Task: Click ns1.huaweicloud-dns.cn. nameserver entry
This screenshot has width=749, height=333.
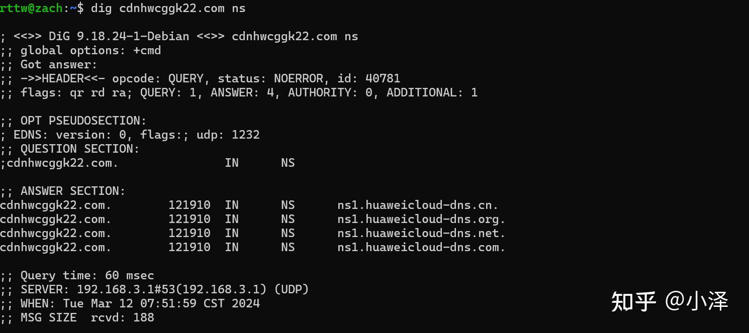Action: pos(418,205)
